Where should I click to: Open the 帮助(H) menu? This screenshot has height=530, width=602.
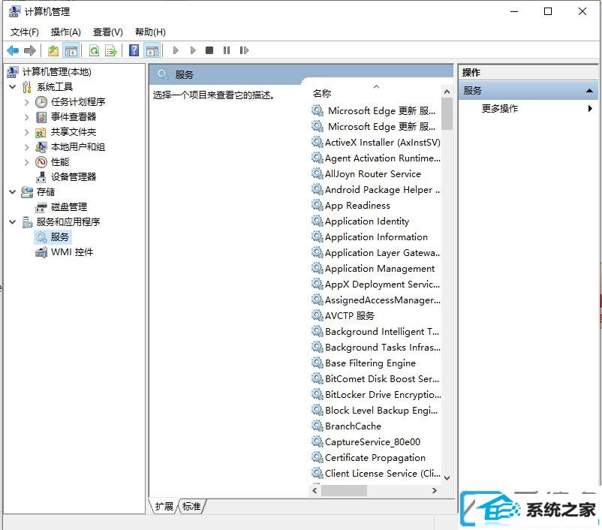[x=150, y=32]
